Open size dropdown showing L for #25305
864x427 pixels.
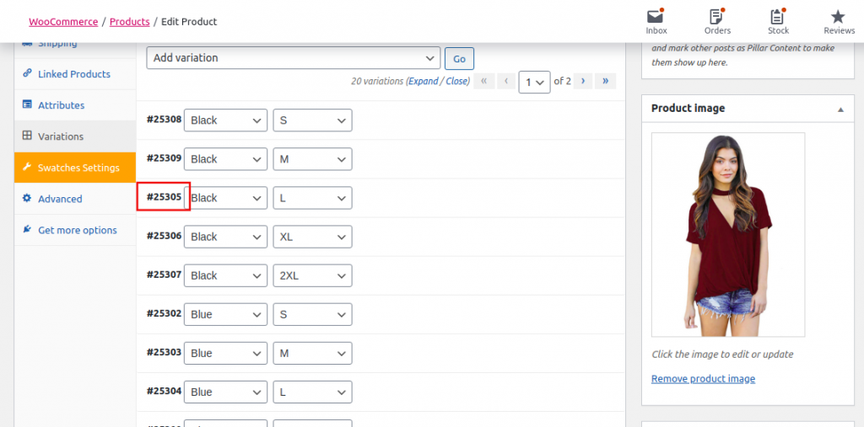(x=312, y=198)
